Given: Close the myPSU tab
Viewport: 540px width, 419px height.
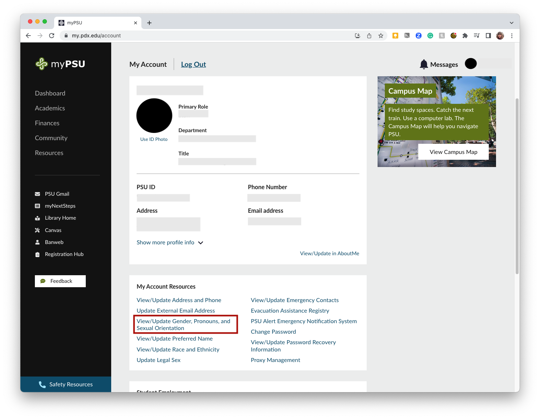Looking at the screenshot, I should 136,23.
